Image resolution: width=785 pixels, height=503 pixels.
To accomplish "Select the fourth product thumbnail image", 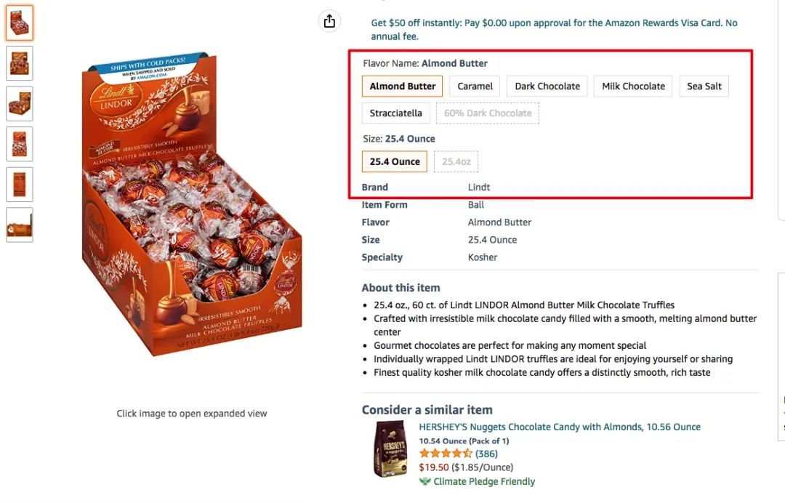I will [x=20, y=144].
